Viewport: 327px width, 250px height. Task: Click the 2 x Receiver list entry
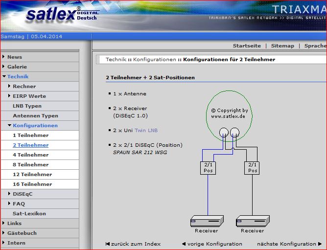pos(130,112)
